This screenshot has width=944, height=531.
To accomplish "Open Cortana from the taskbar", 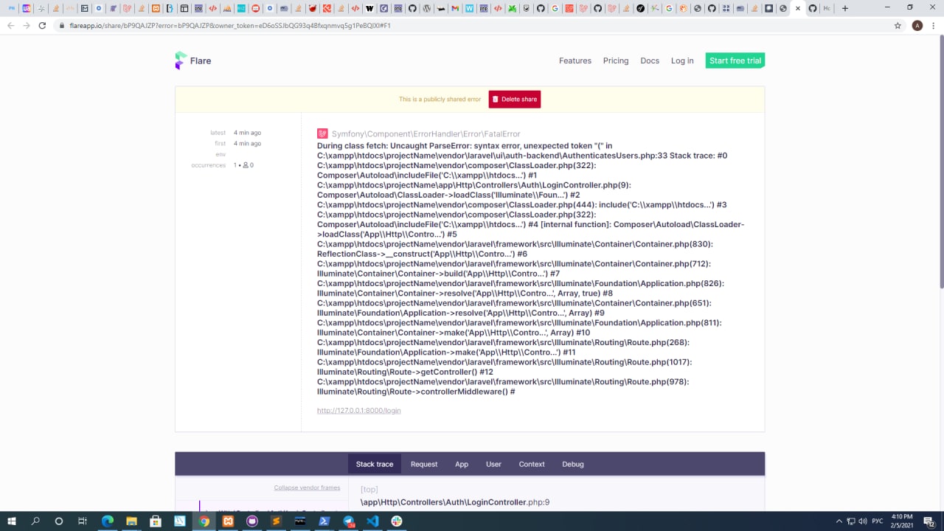I will [59, 521].
